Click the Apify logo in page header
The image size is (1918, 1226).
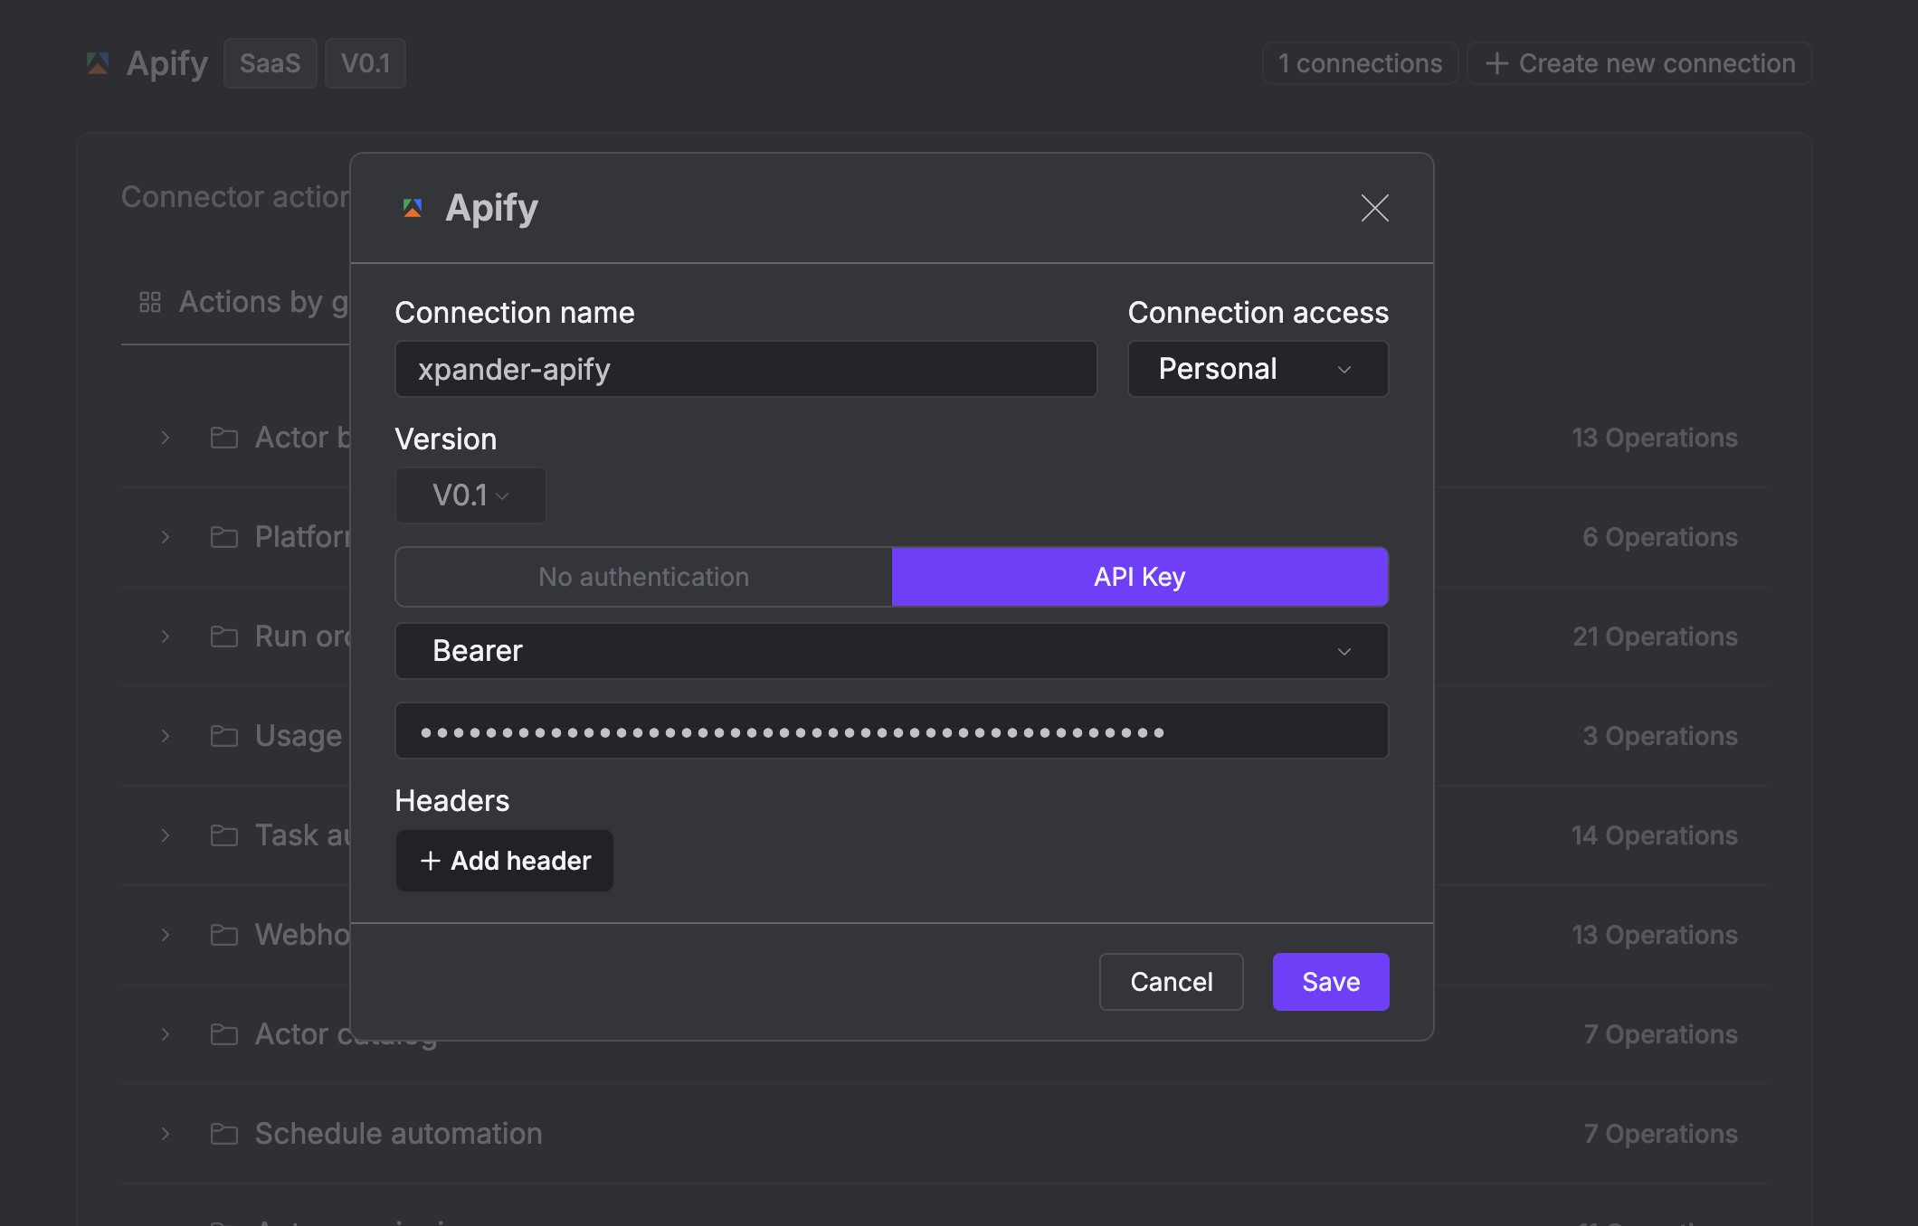click(x=98, y=63)
